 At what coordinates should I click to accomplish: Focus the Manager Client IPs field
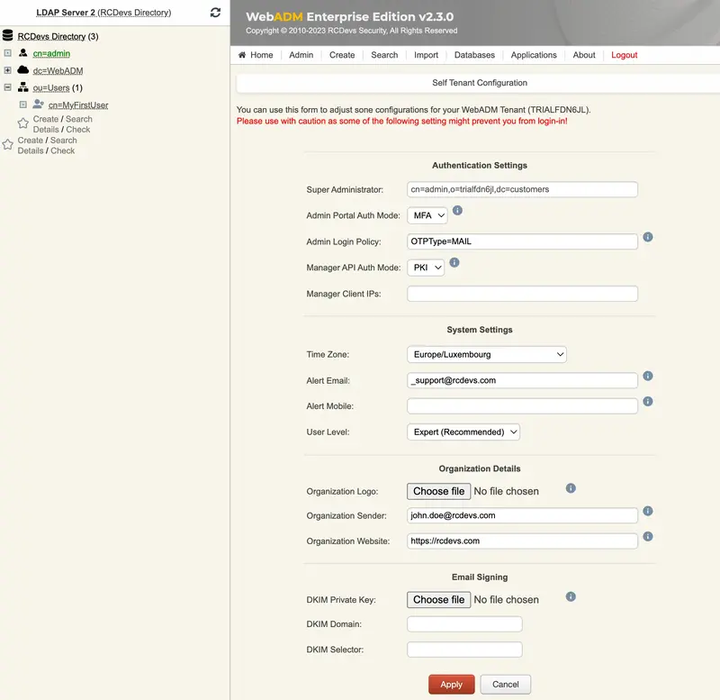point(522,294)
